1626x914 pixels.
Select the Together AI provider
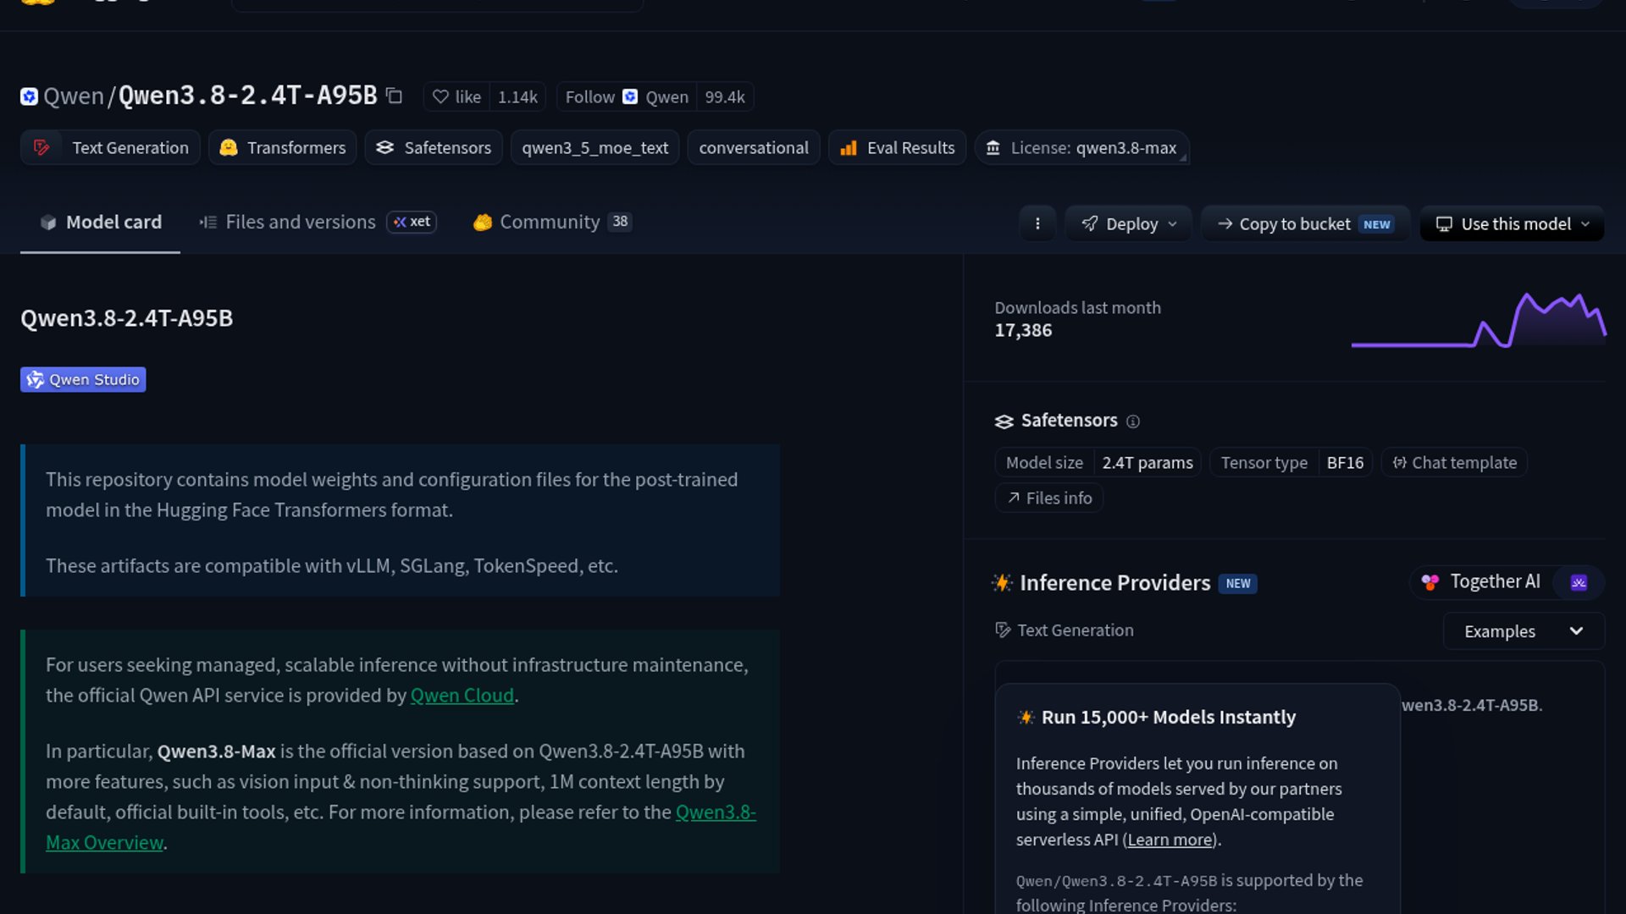click(x=1482, y=581)
